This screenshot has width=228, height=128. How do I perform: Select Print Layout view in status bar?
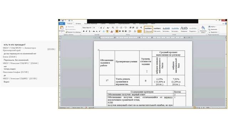click(195, 108)
